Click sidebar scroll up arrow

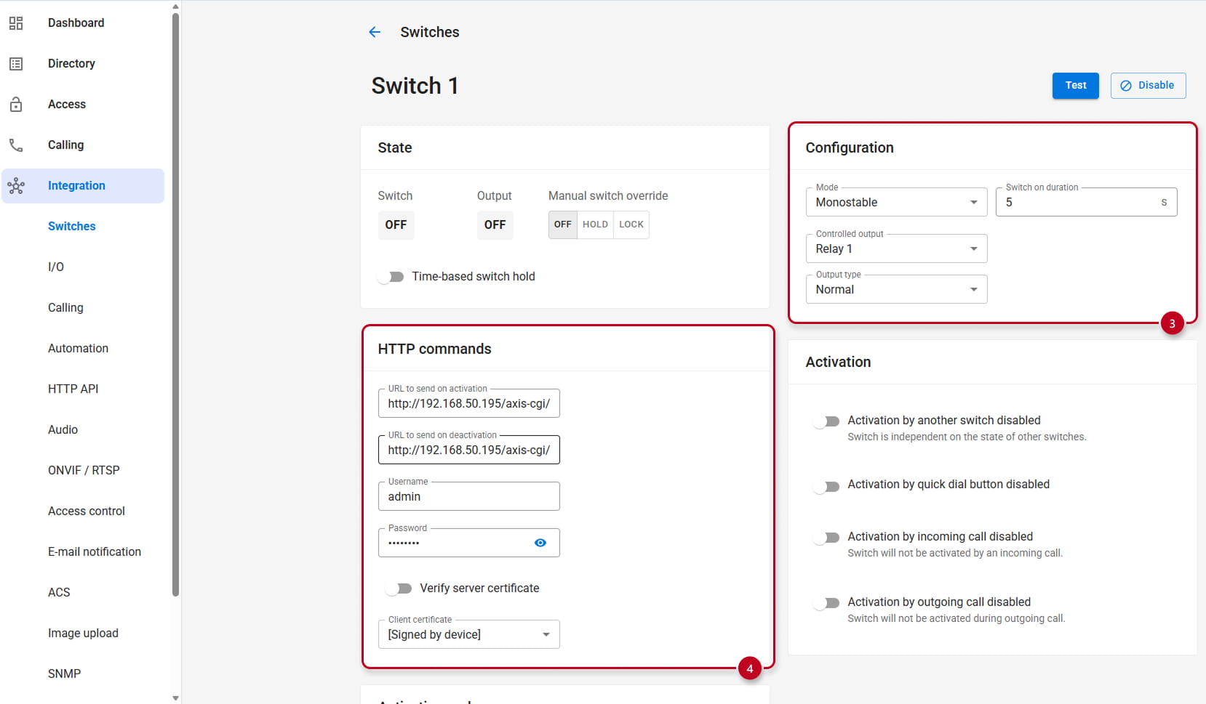175,6
